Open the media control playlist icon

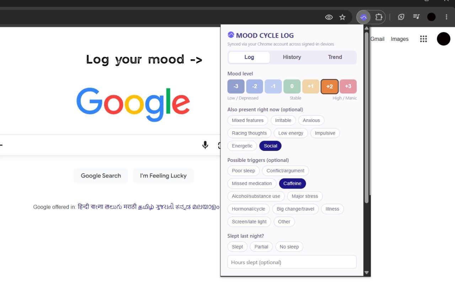[x=416, y=17]
